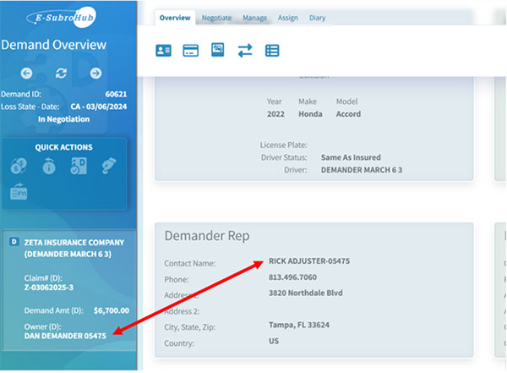Click the bottom-left quick action icon
This screenshot has height=373, width=507.
click(x=19, y=193)
